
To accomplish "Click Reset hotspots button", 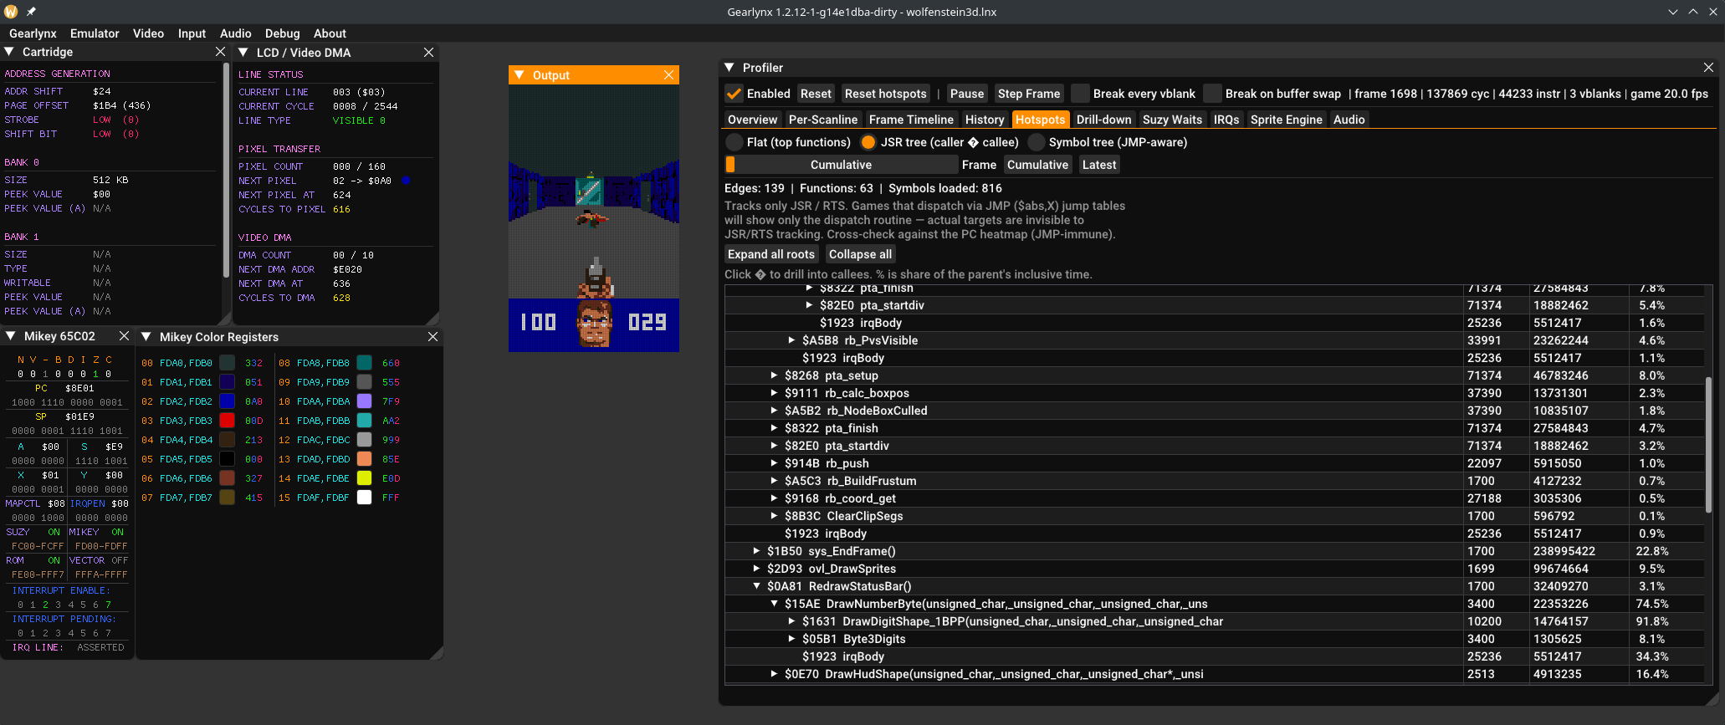I will coord(885,94).
